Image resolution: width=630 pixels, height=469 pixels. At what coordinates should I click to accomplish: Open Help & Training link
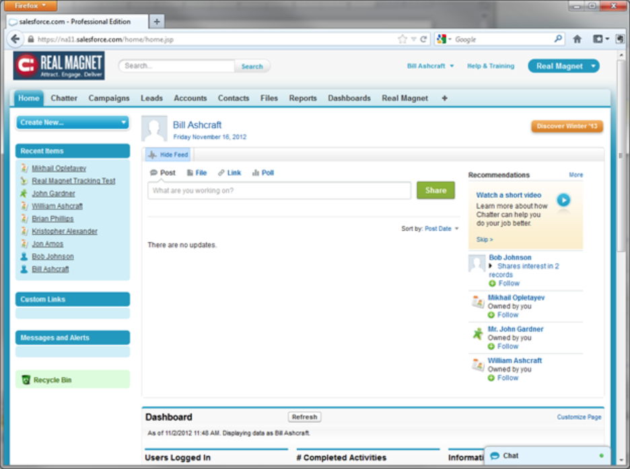click(491, 66)
